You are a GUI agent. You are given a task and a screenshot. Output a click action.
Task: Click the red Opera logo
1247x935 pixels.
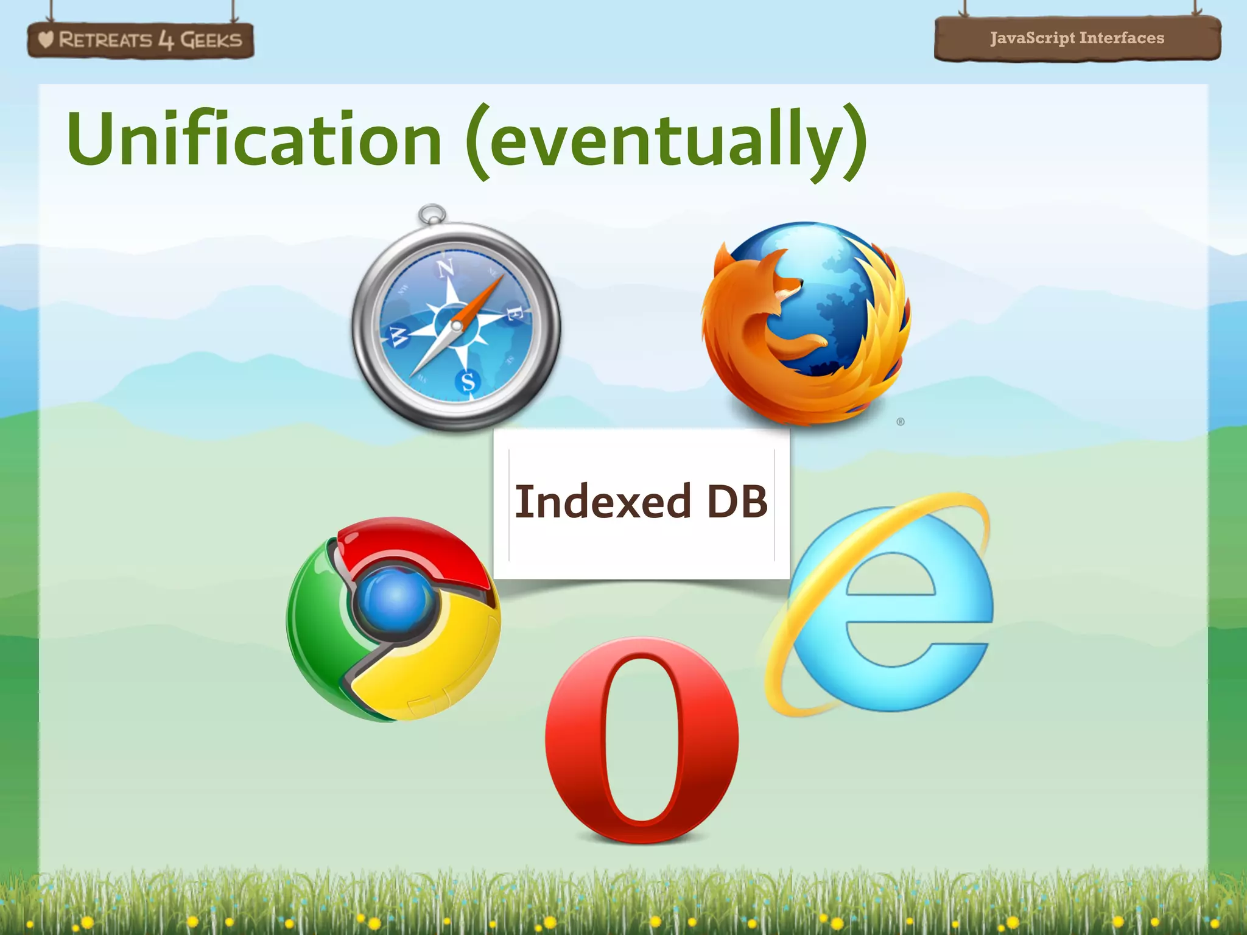click(x=642, y=740)
